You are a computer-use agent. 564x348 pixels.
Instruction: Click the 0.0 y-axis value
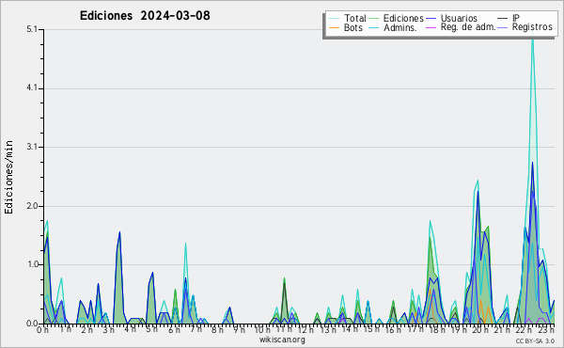tap(32, 324)
